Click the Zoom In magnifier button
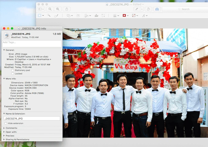The height and width of the screenshot is (147, 208). tap(58, 9)
